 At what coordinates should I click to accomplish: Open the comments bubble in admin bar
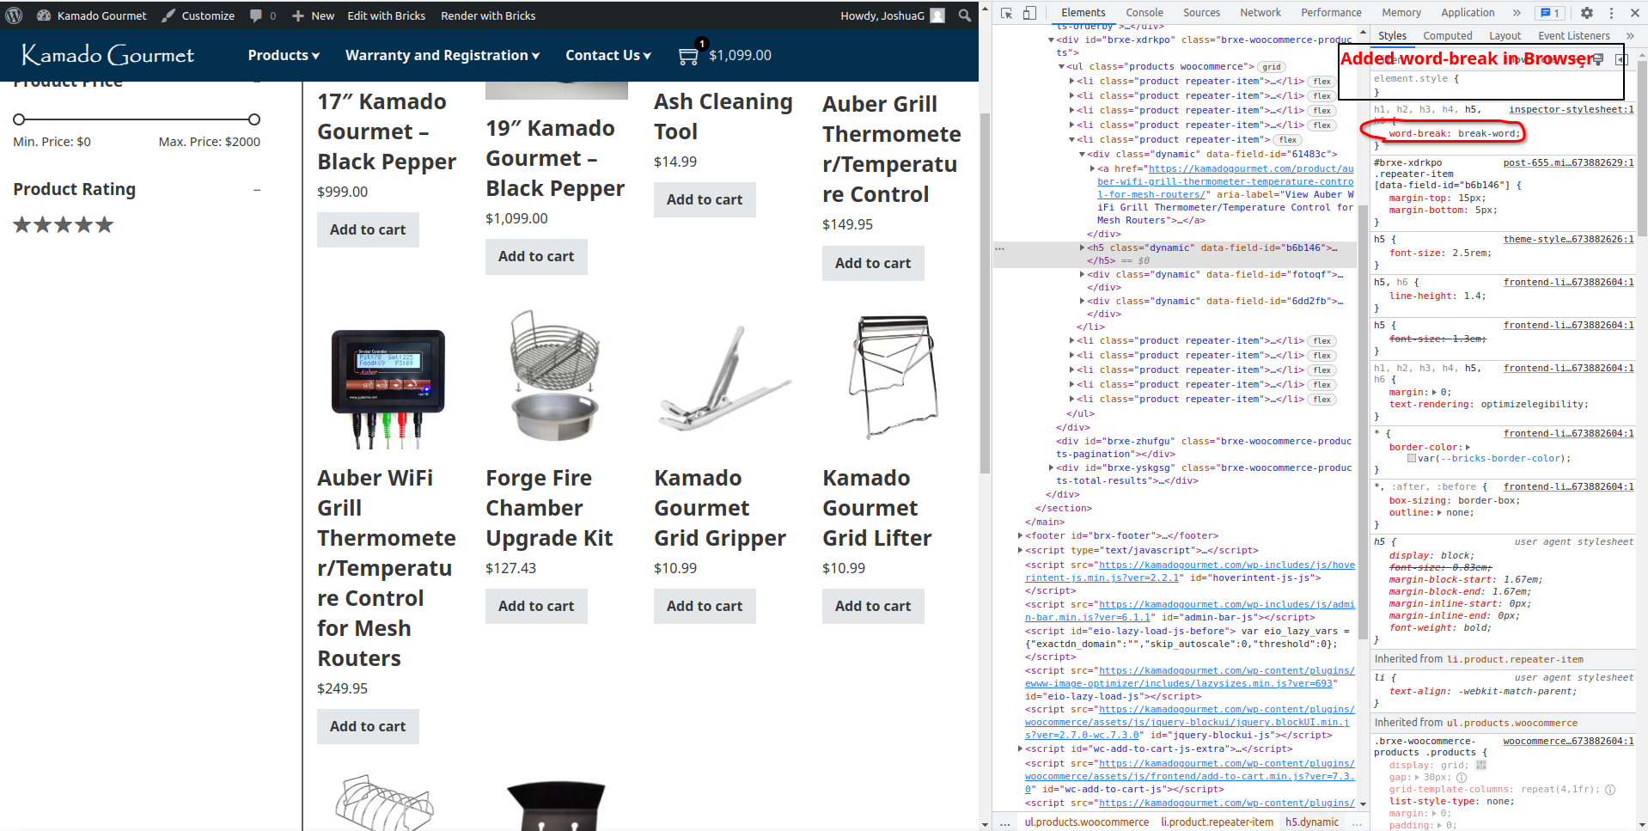(256, 15)
